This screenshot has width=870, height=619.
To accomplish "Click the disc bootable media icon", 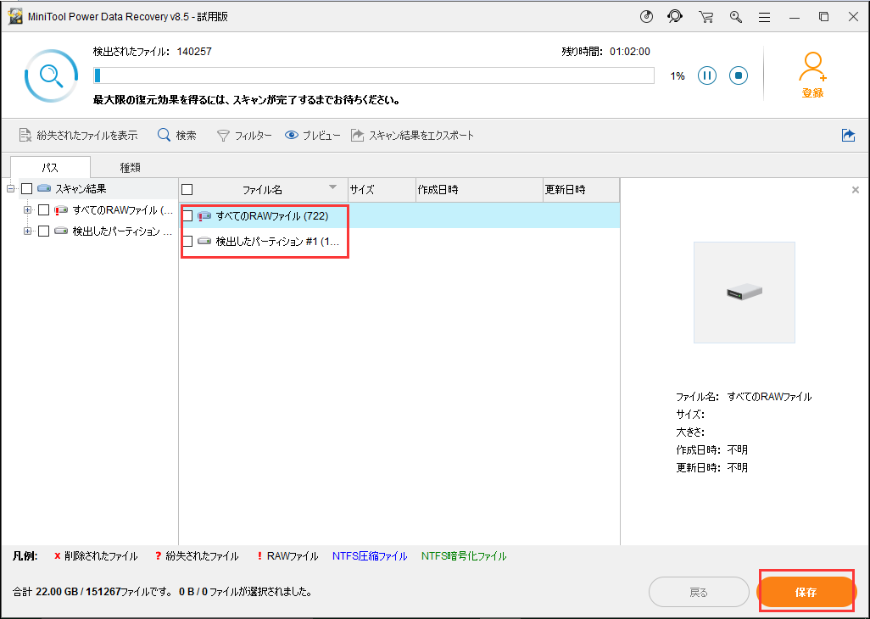I will coord(646,16).
